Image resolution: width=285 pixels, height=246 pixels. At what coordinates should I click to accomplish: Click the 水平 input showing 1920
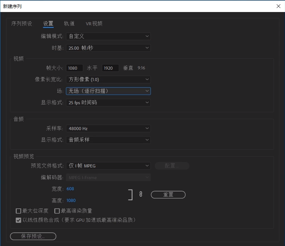pyautogui.click(x=110, y=68)
